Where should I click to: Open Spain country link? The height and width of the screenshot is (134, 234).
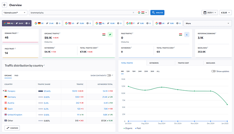coord(10,109)
